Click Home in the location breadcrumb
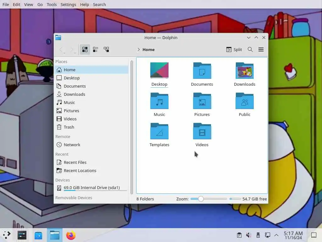322x242 pixels. (x=148, y=49)
